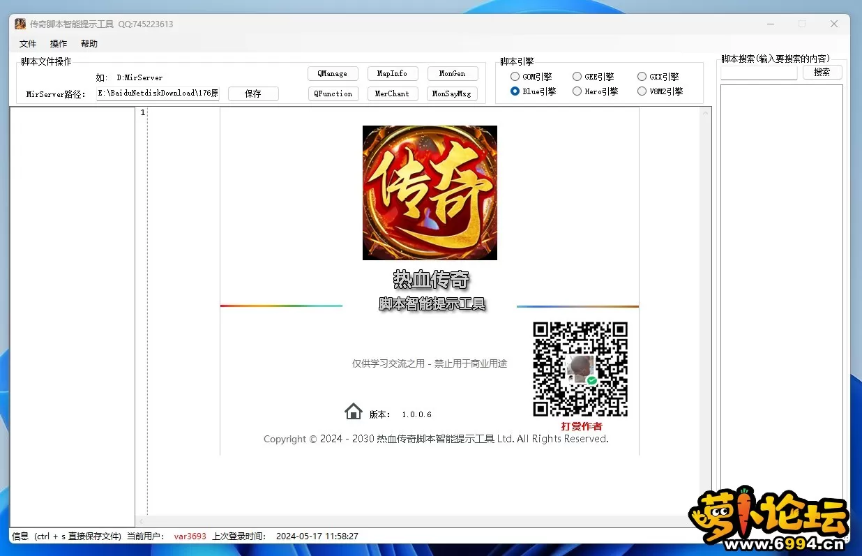Image resolution: width=862 pixels, height=556 pixels.
Task: Open the QManage script
Action: [x=332, y=73]
